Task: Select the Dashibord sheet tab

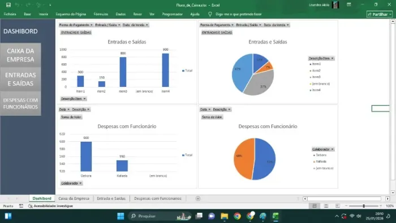Action: 42,199
